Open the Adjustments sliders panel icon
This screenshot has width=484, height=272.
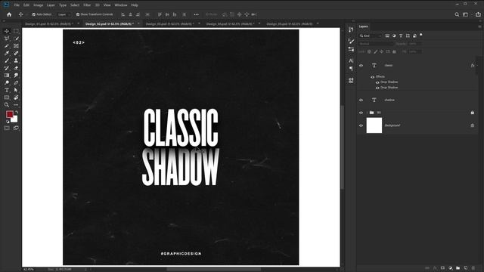click(x=351, y=49)
